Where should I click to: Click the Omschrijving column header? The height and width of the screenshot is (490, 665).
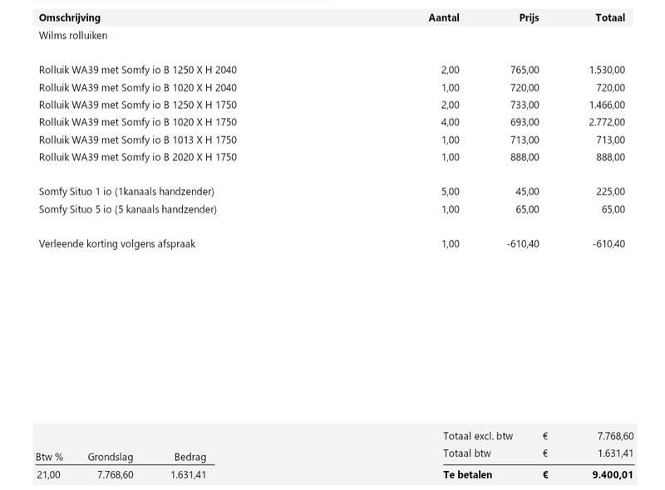click(70, 18)
